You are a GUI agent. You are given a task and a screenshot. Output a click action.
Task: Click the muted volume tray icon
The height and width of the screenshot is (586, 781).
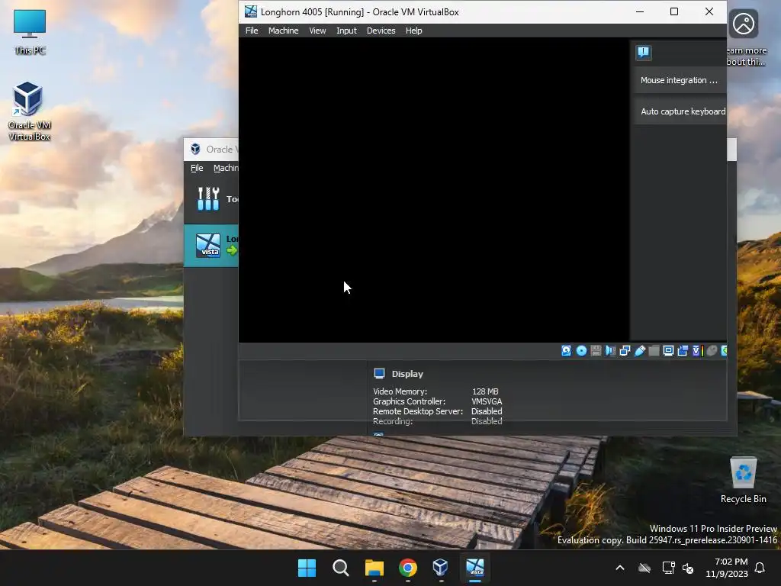(x=688, y=568)
